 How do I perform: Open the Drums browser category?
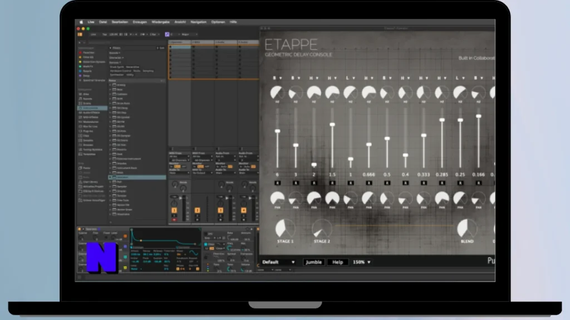[87, 103]
